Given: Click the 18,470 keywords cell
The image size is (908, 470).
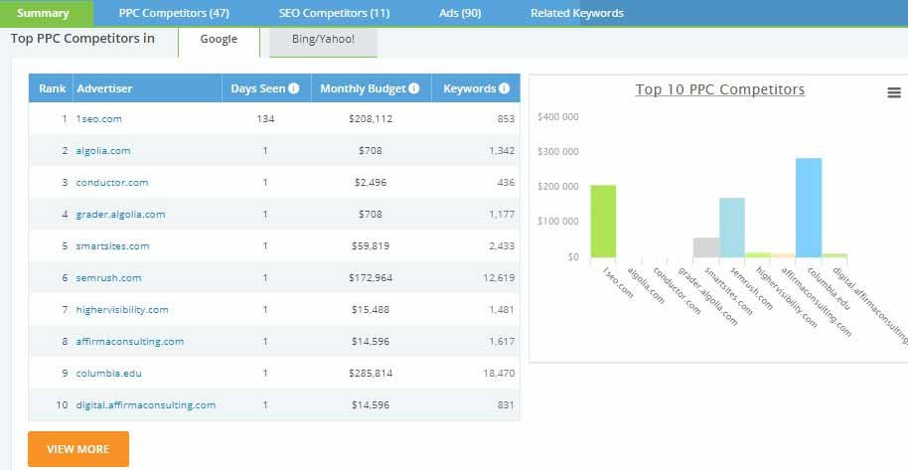Looking at the screenshot, I should 499,374.
